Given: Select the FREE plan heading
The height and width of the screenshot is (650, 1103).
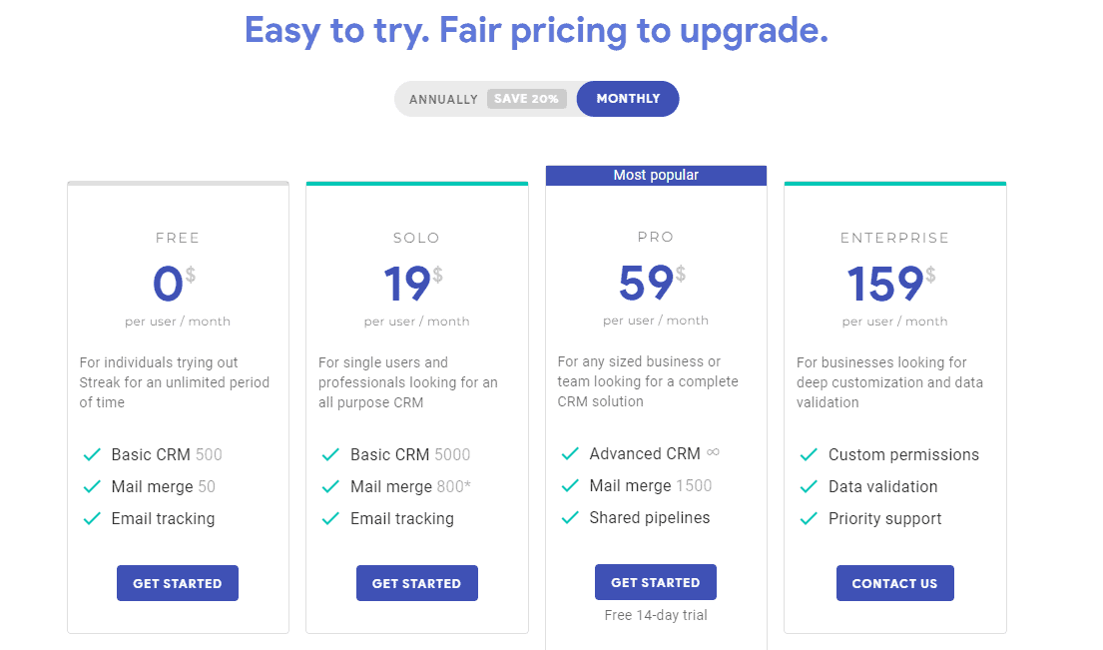Looking at the screenshot, I should point(177,238).
